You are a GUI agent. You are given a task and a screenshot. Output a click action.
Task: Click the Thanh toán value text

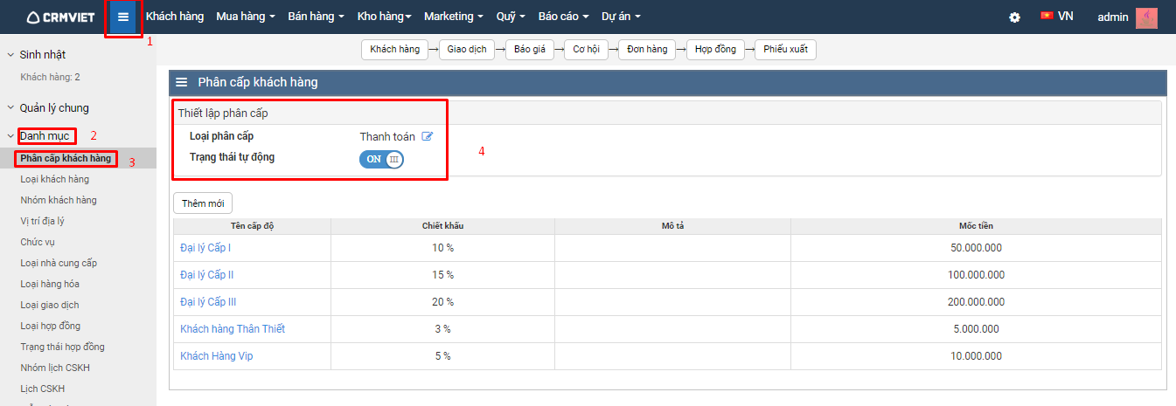387,136
